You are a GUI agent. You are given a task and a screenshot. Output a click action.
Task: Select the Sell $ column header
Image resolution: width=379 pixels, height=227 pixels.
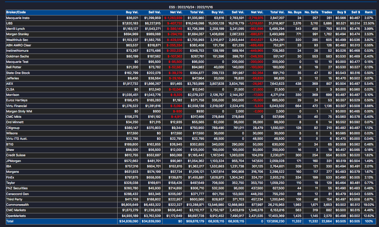click(x=356, y=12)
